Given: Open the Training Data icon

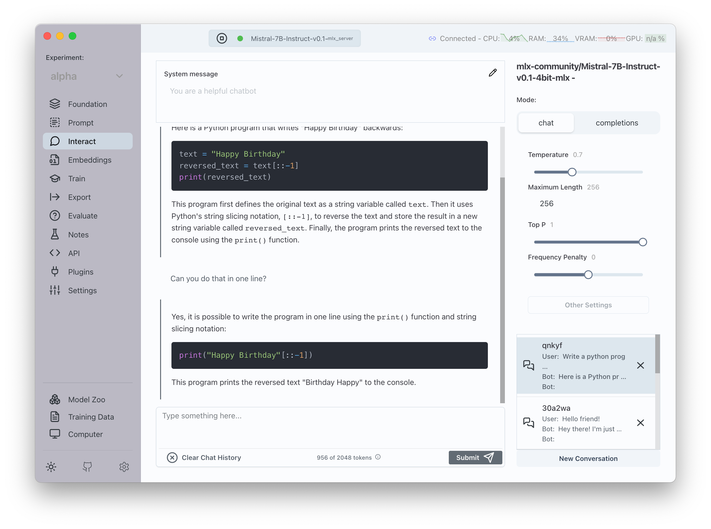Looking at the screenshot, I should click(x=55, y=417).
